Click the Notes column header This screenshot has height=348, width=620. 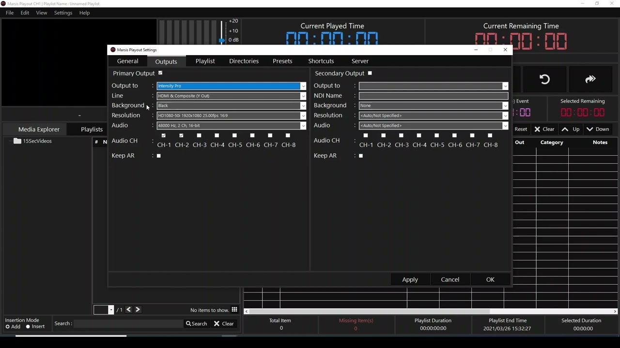click(600, 143)
